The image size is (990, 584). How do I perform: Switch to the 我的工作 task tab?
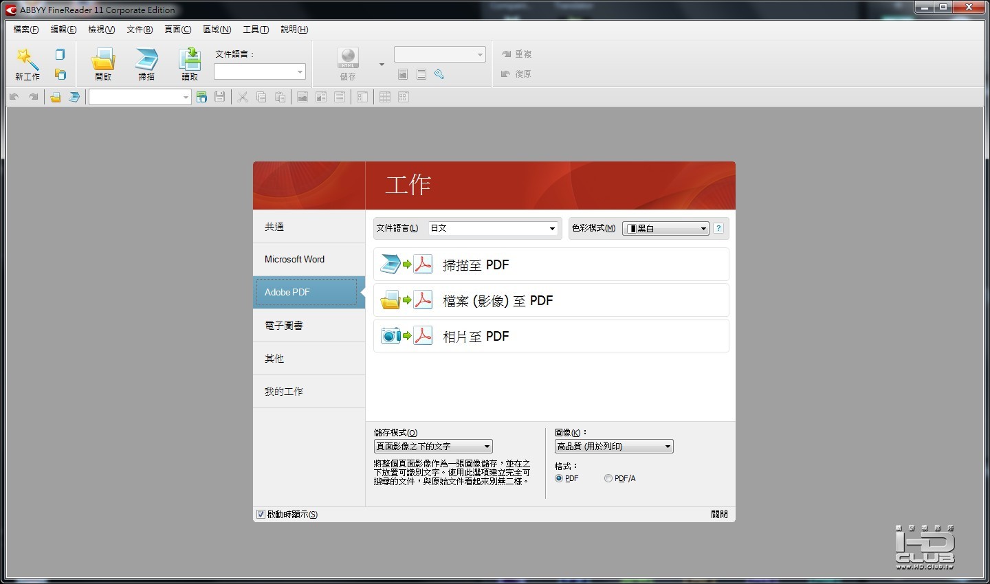(309, 392)
